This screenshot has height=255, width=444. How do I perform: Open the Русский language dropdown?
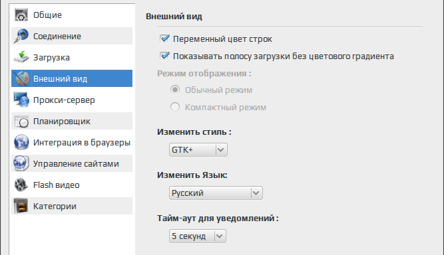216,193
